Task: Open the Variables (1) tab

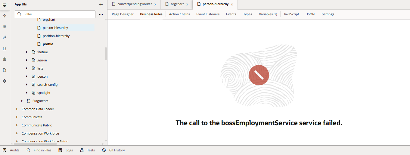Action: point(268,14)
